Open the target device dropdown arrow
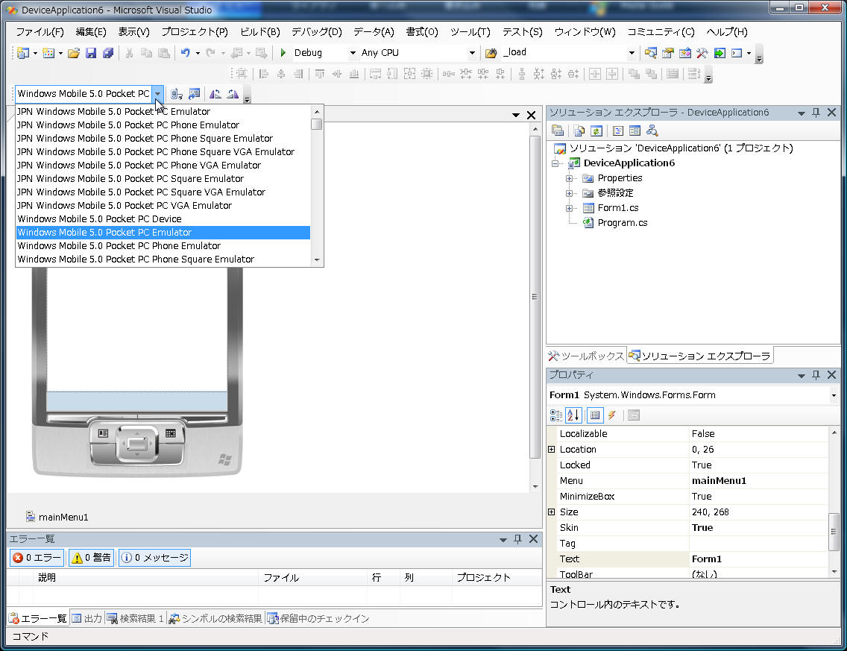 pos(157,94)
